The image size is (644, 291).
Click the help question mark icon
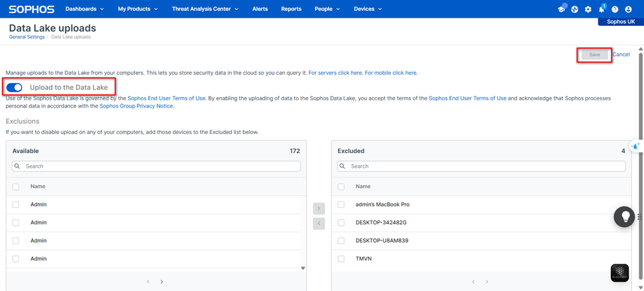point(615,9)
